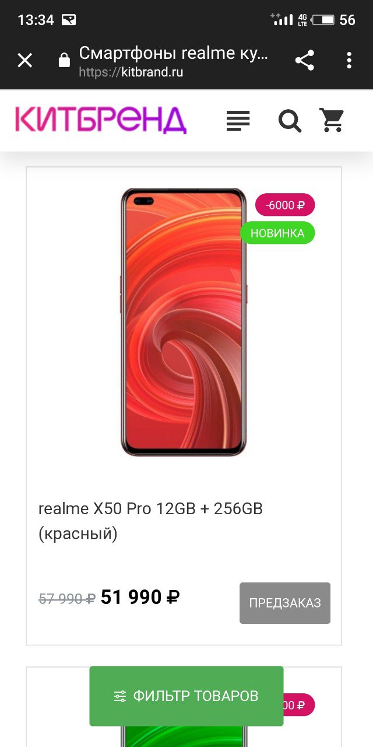Click the КИТБРЕНД logo
373x747 pixels.
tap(100, 120)
